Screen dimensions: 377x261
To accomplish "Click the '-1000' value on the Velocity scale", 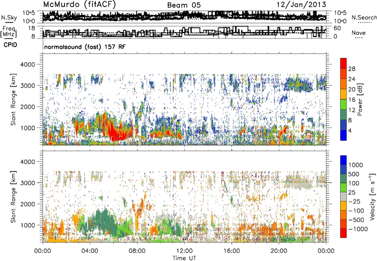I will [x=358, y=229].
